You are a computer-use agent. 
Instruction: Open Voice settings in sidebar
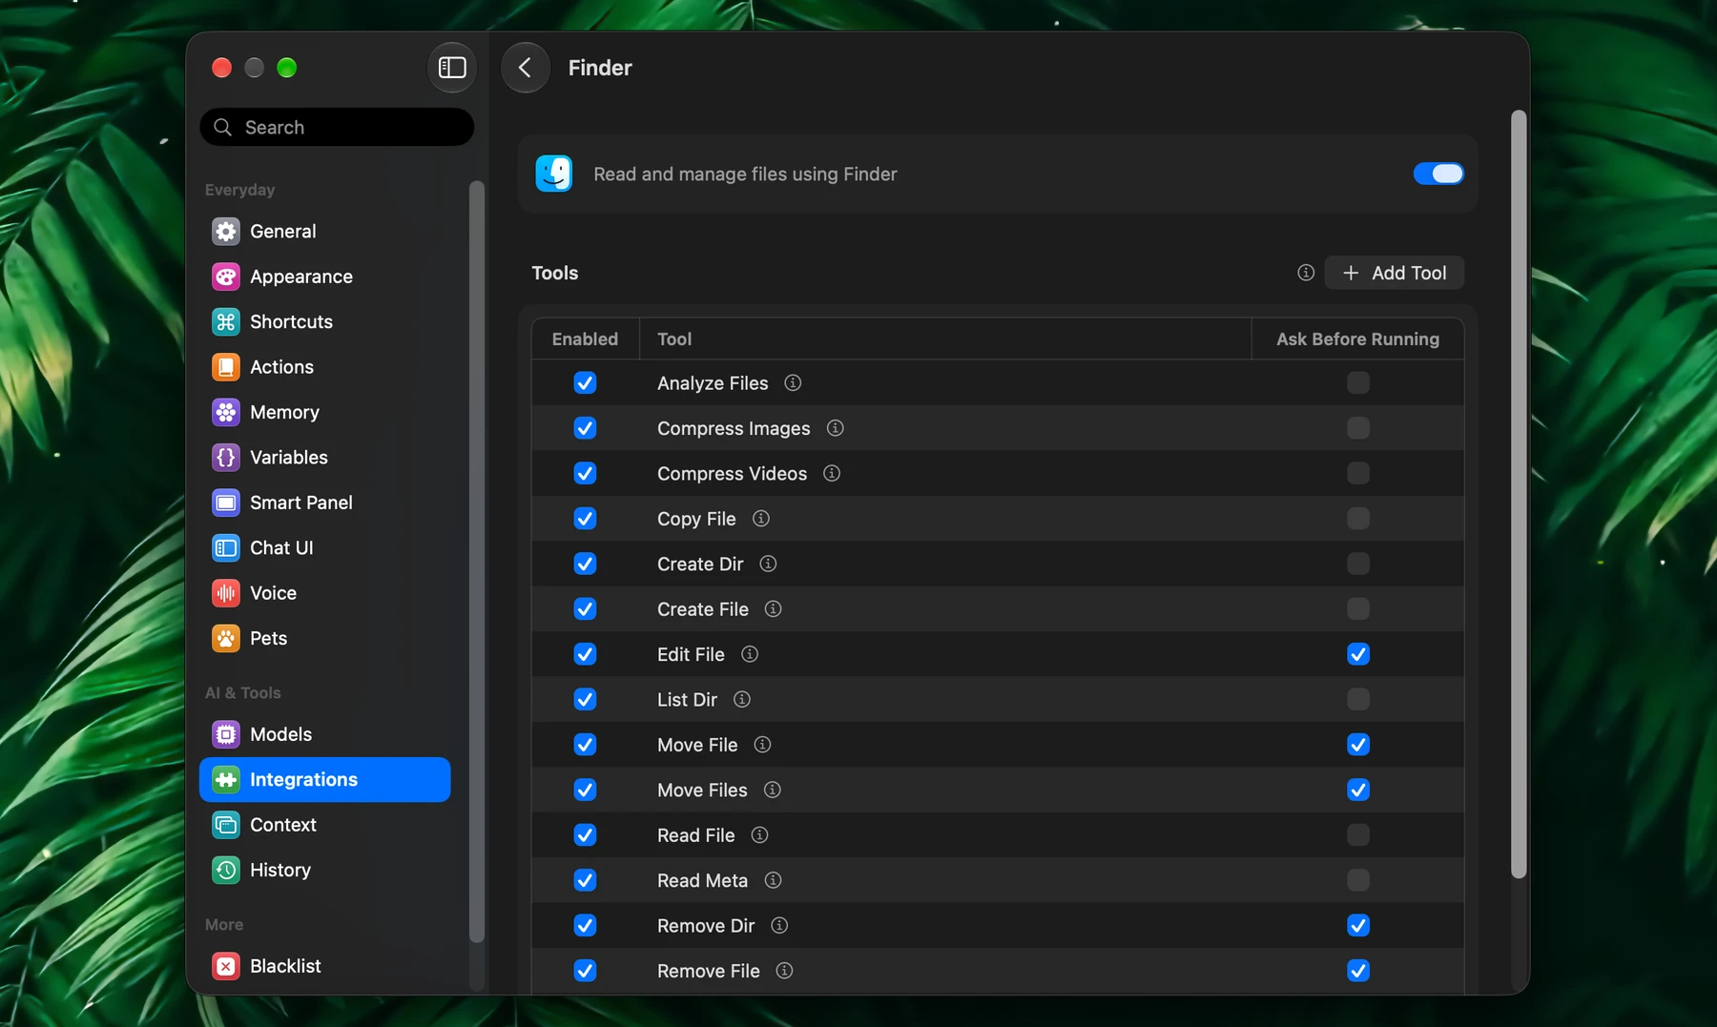pyautogui.click(x=324, y=593)
